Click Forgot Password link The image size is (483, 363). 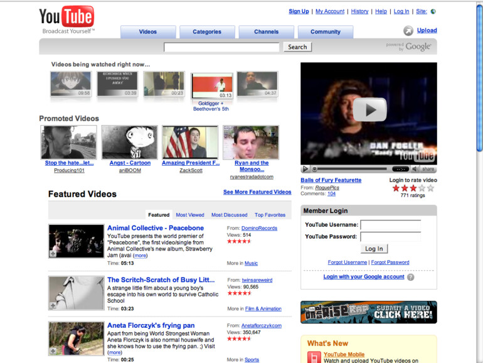pos(390,262)
